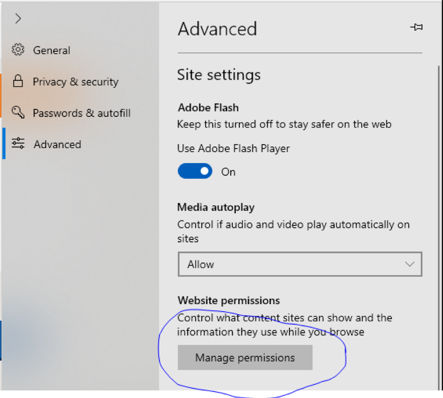
Task: Click the Manage permissions button
Action: point(245,358)
